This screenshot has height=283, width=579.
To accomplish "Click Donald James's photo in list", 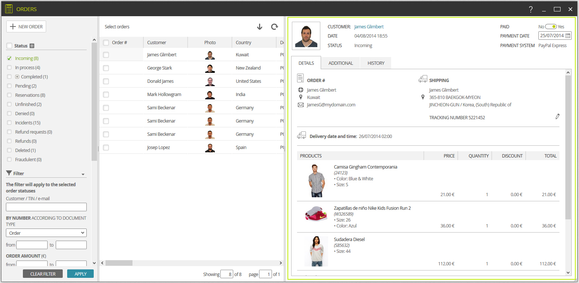I will 210,82.
